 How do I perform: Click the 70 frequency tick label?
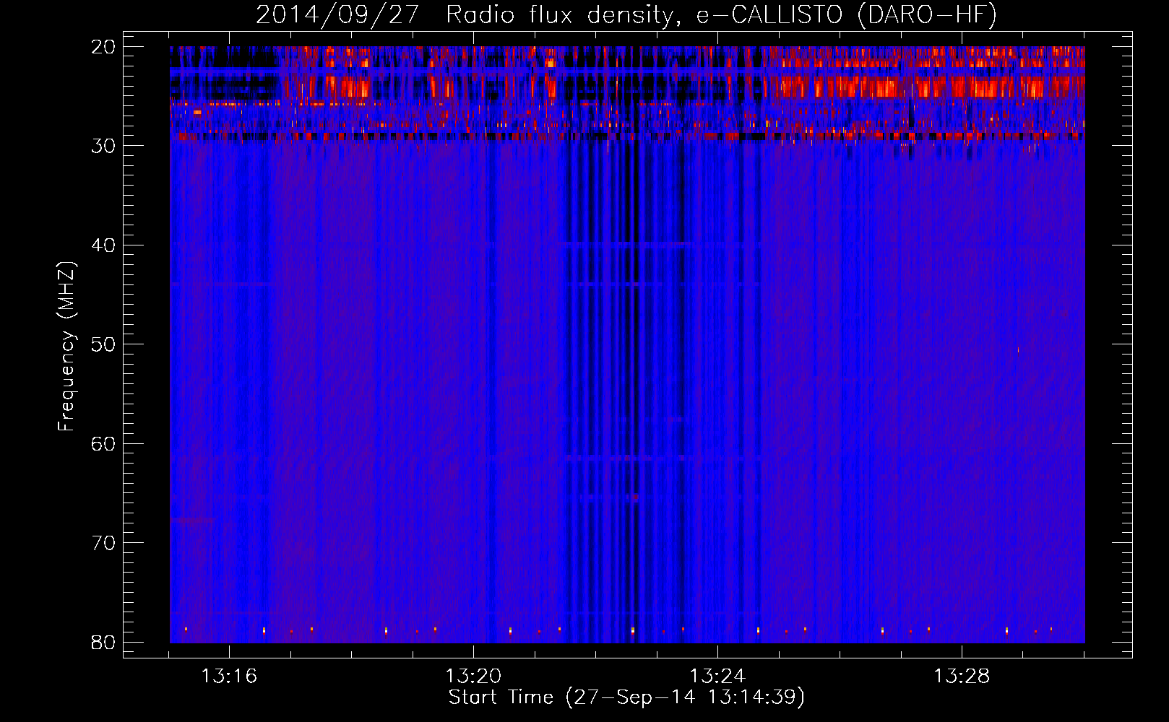(103, 542)
